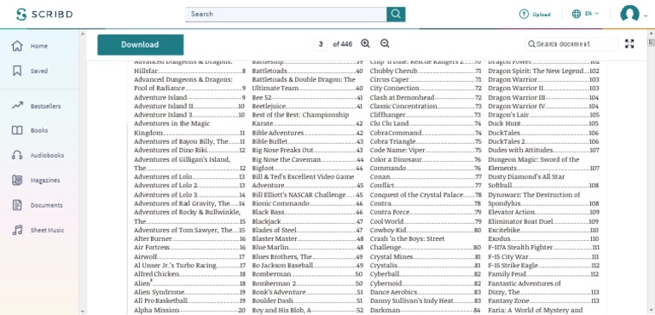Click the Scribd logo

coord(44,14)
